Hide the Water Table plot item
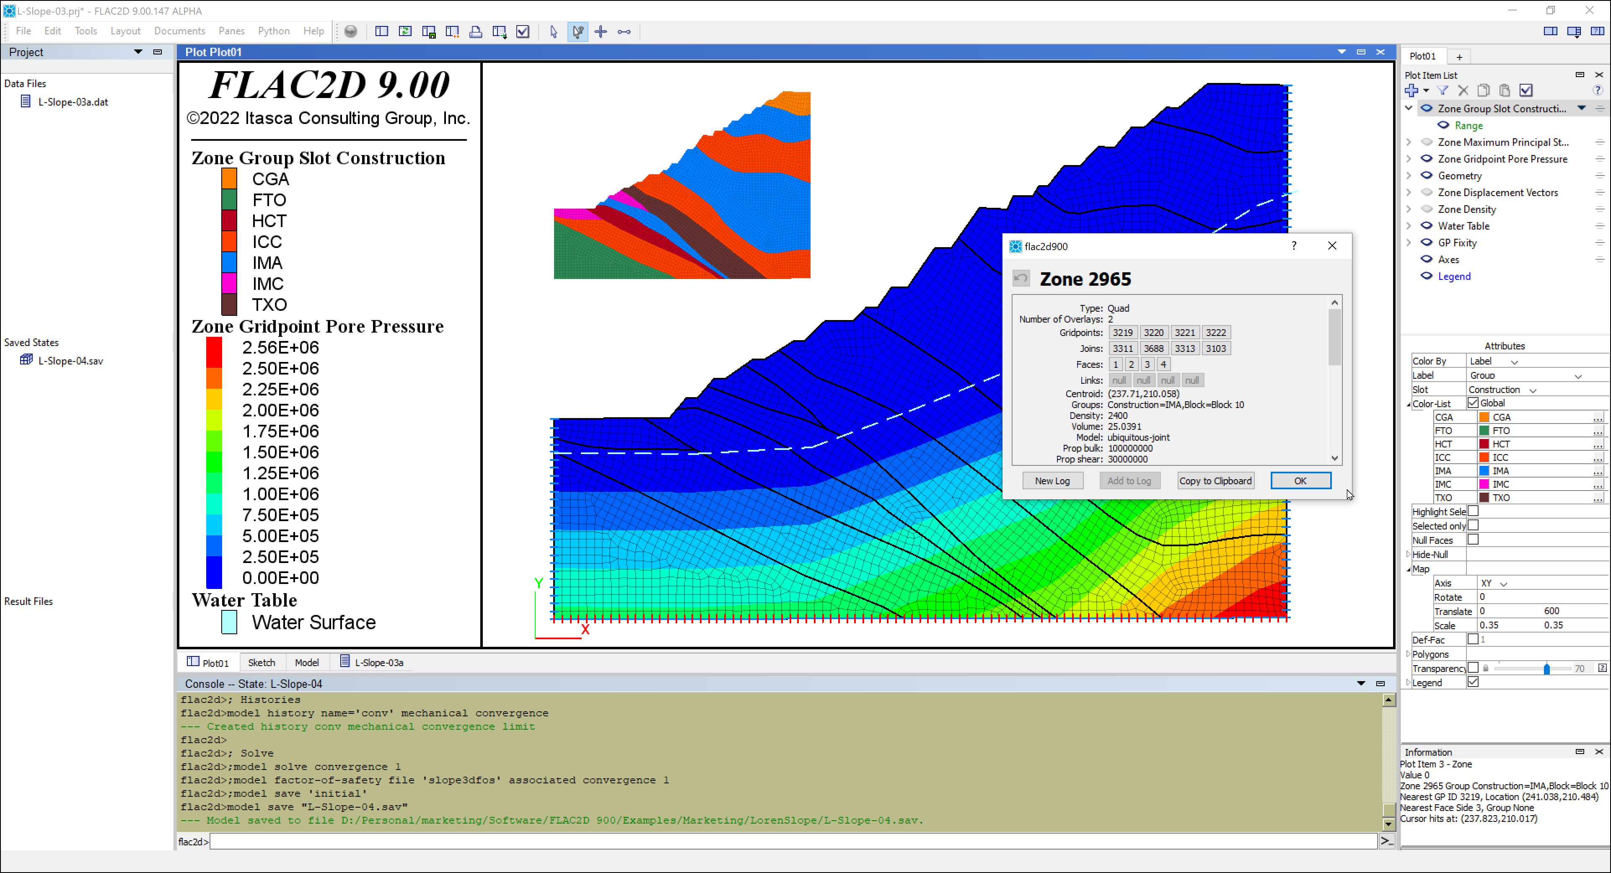This screenshot has width=1611, height=873. point(1427,226)
